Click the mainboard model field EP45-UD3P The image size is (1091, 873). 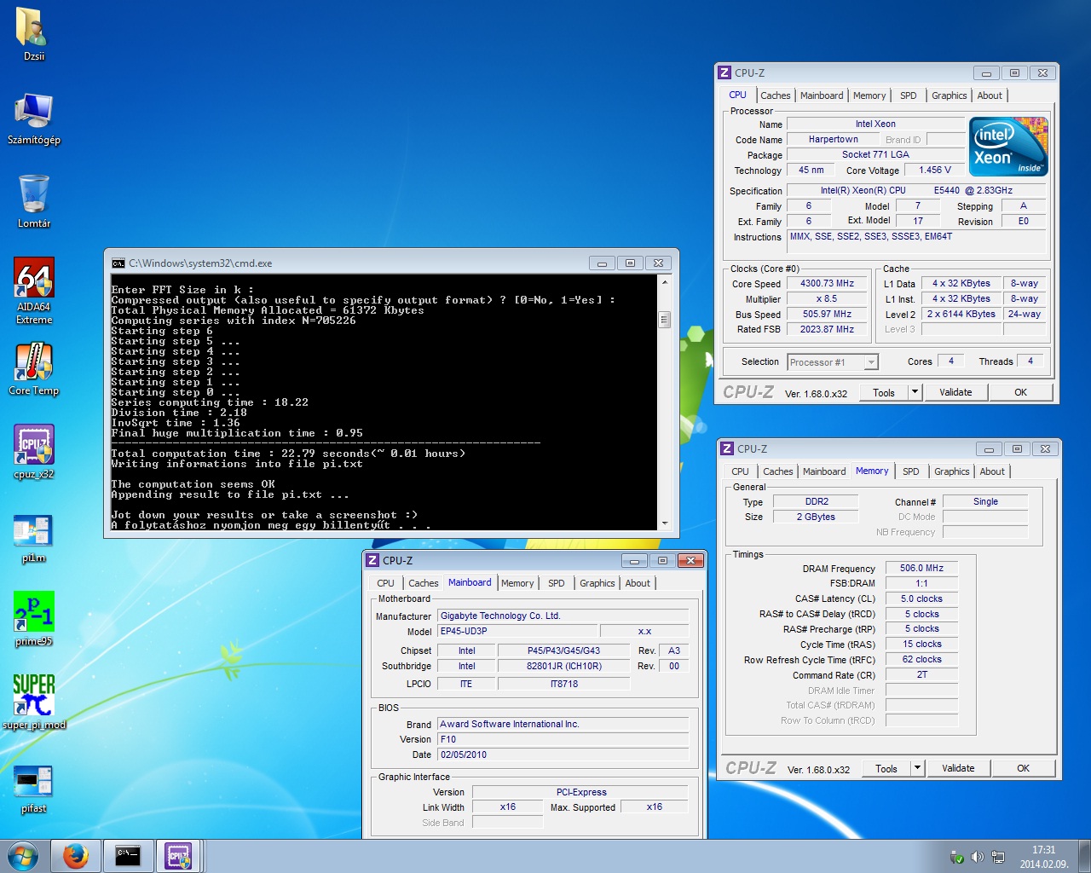coord(517,631)
